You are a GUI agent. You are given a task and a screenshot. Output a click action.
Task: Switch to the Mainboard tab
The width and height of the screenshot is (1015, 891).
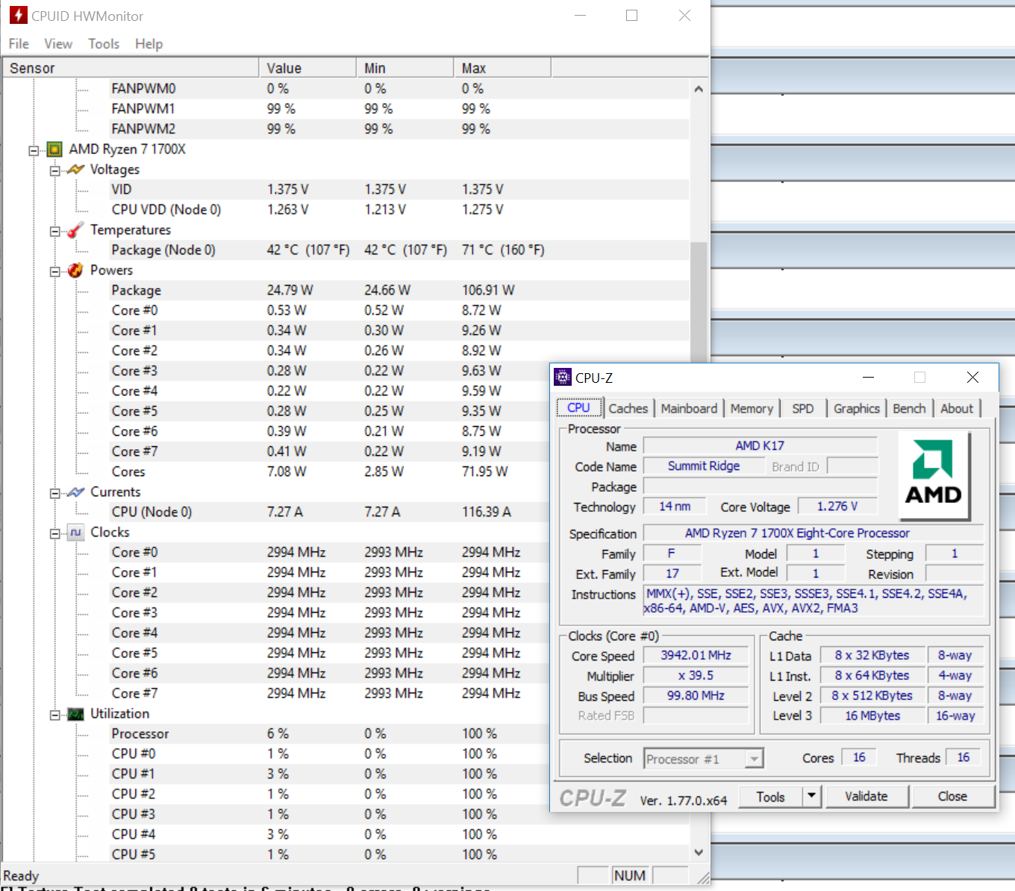688,408
